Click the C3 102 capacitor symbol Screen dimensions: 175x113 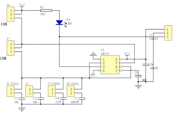pos(22,98)
